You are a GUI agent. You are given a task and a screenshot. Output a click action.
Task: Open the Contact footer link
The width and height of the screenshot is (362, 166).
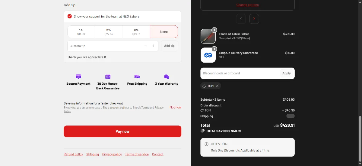(x=158, y=154)
